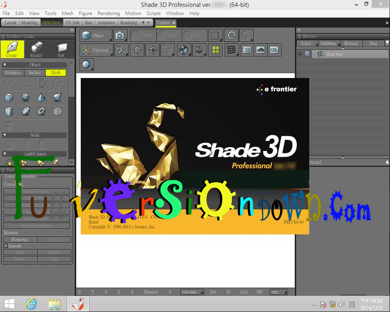Image resolution: width=390 pixels, height=312 pixels.
Task: Open the File menu
Action: click(6, 14)
